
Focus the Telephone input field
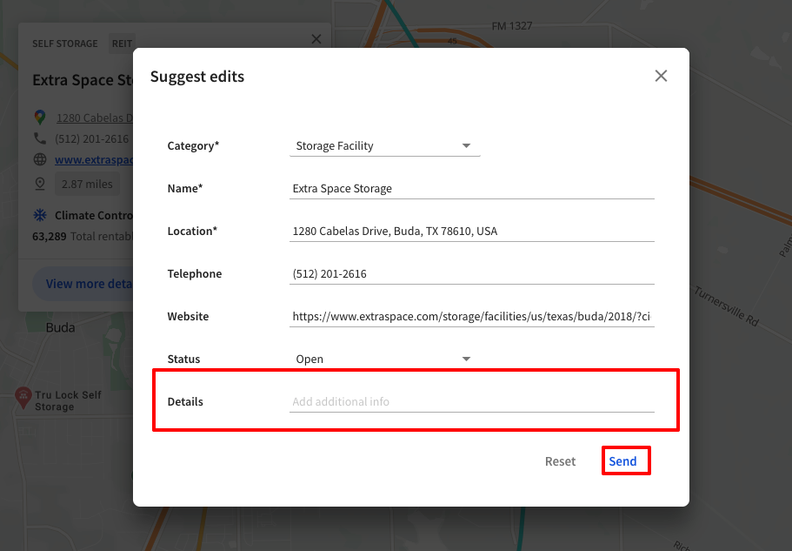pos(471,274)
